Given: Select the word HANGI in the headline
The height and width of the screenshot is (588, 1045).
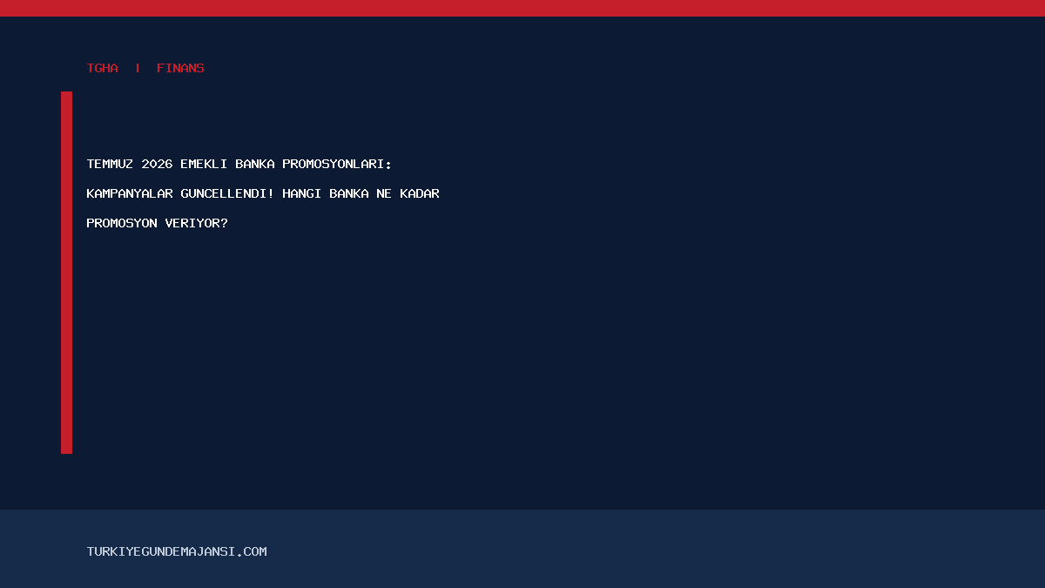Looking at the screenshot, I should (x=302, y=193).
